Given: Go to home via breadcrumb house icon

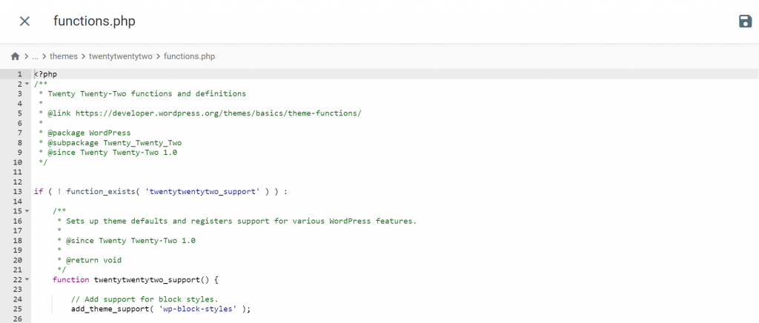Looking at the screenshot, I should 15,56.
